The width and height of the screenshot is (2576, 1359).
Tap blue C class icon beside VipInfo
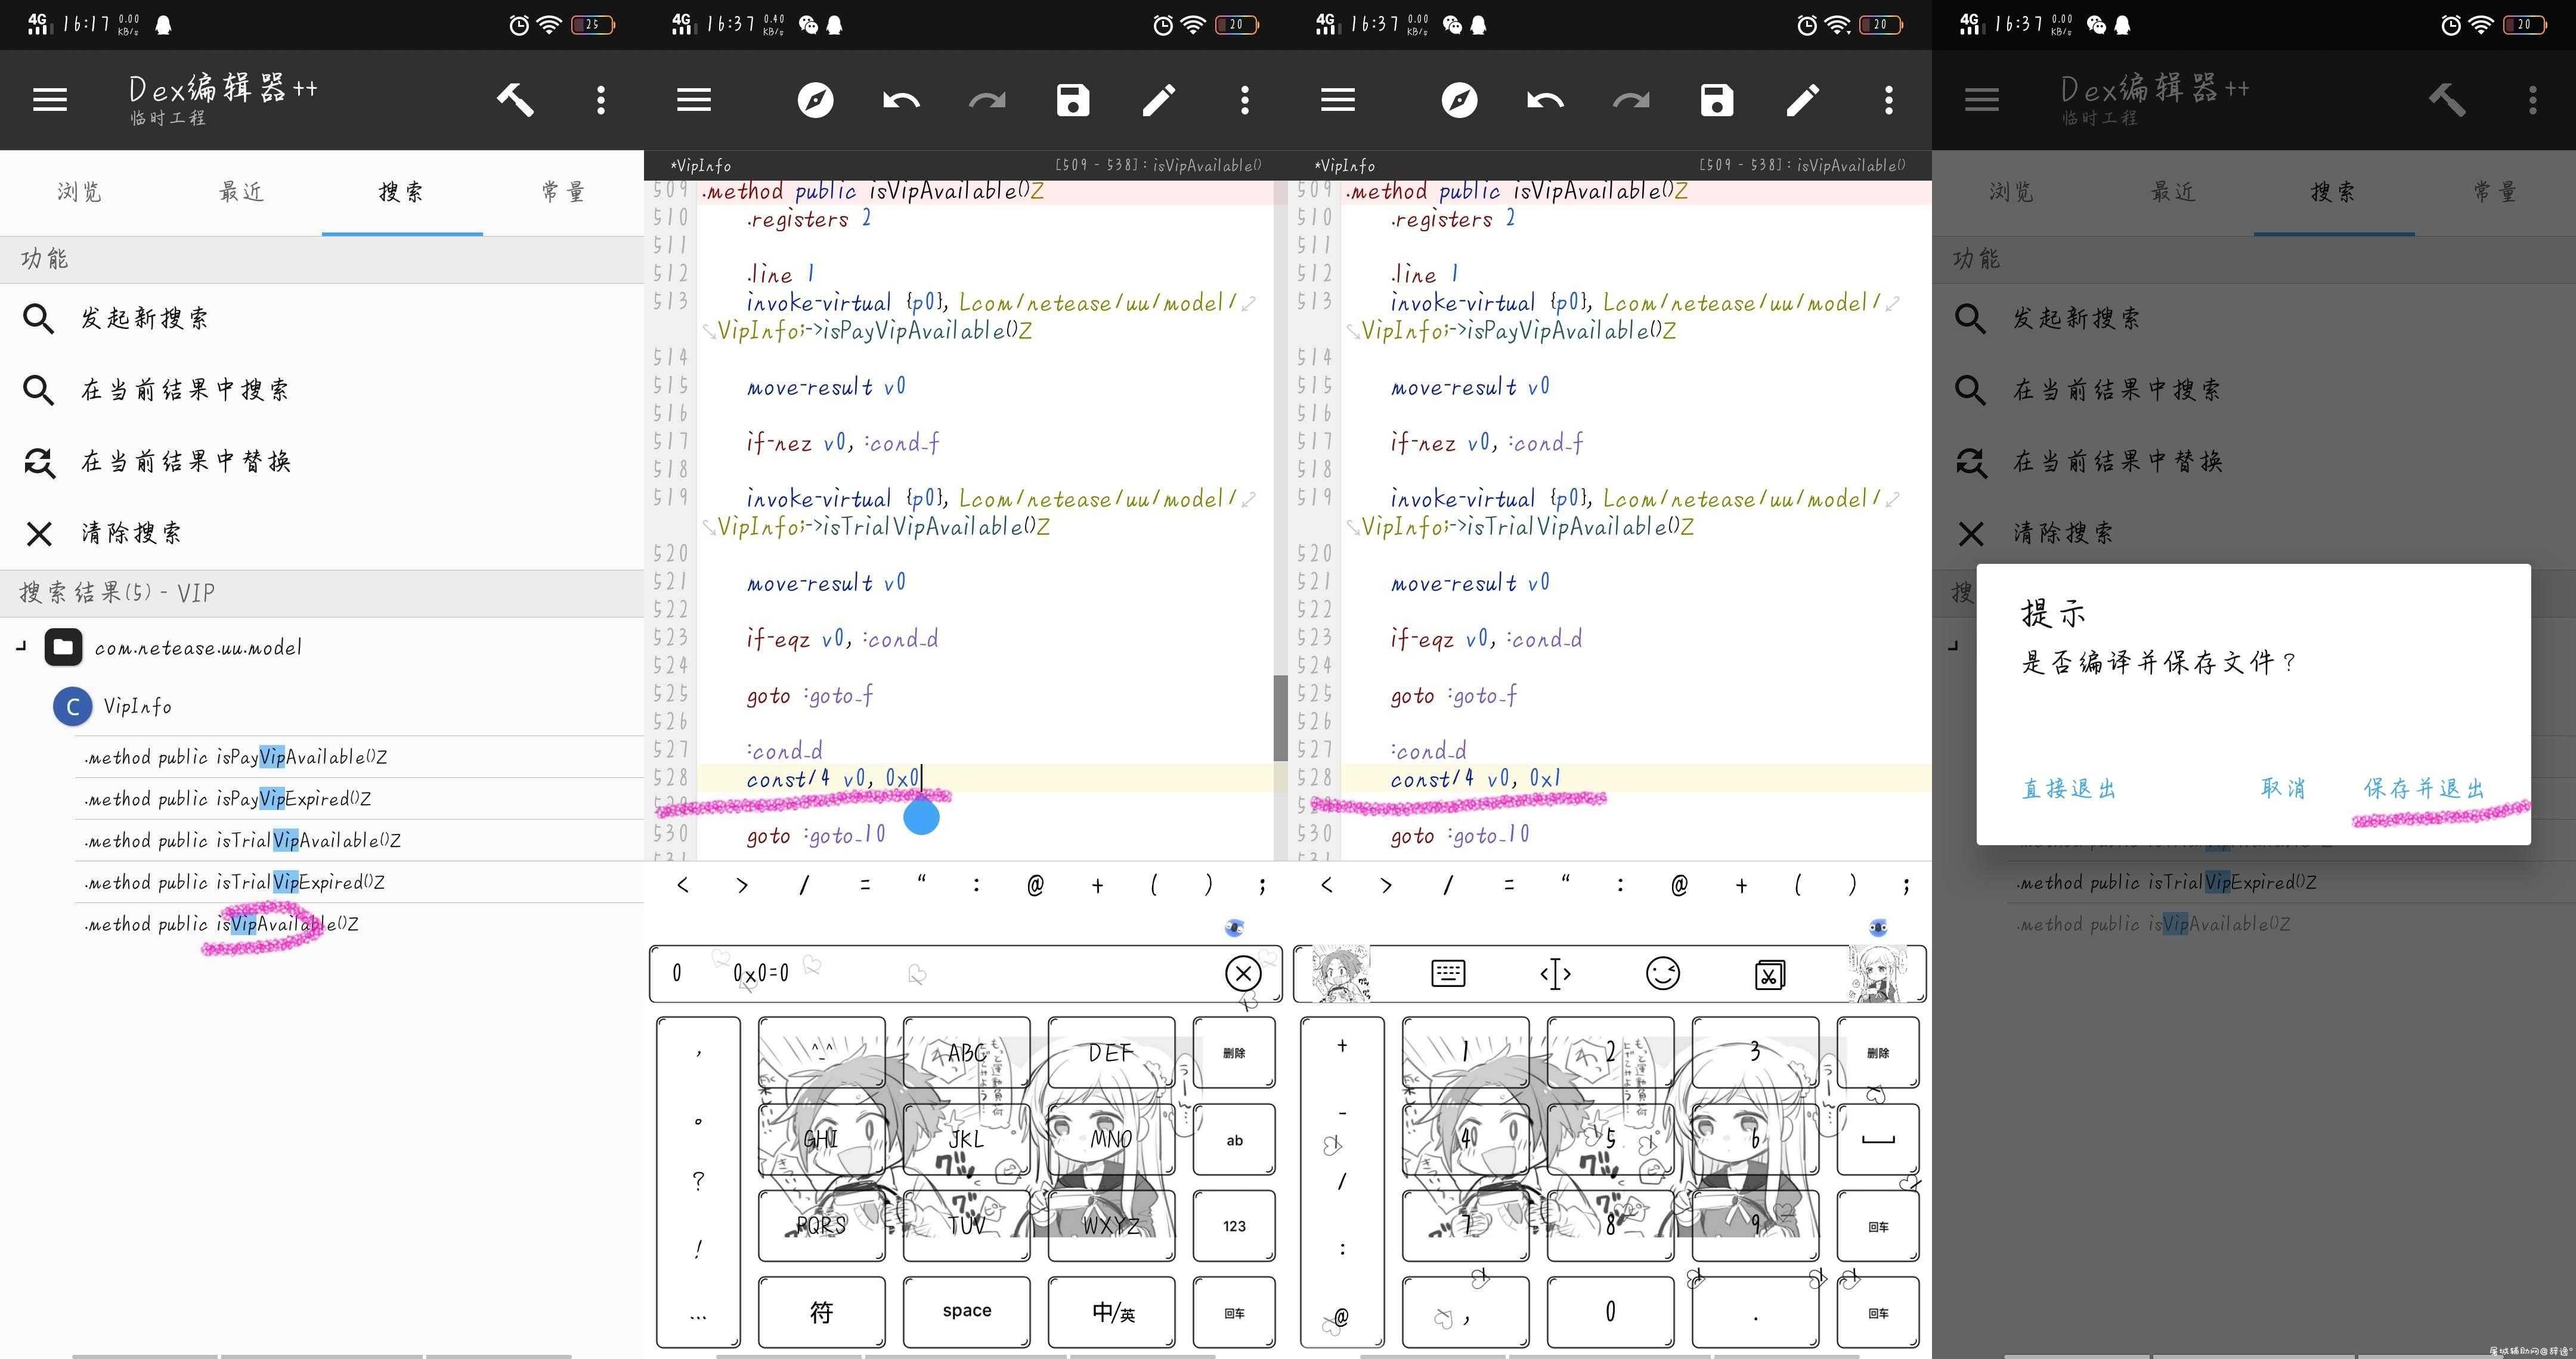click(72, 706)
